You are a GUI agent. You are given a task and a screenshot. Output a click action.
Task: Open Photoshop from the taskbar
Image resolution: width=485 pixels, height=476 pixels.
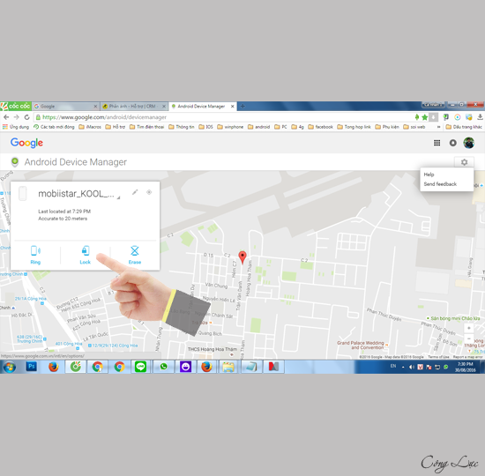pos(31,367)
